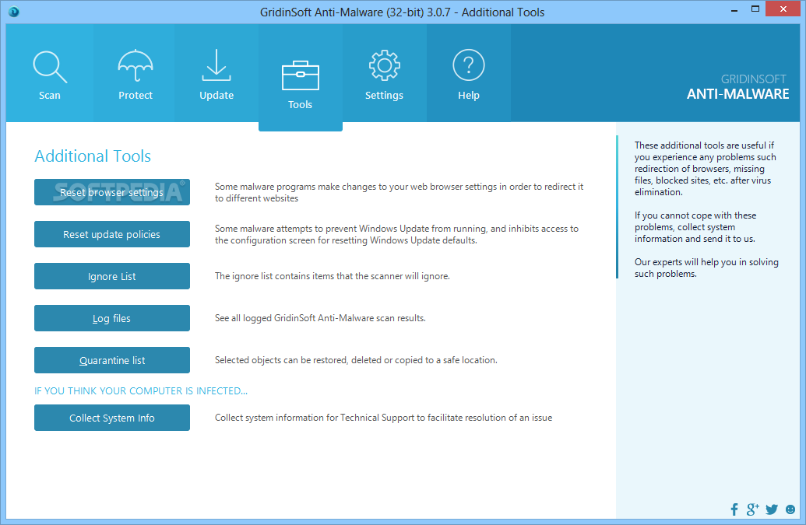The height and width of the screenshot is (525, 806).
Task: Click 'Collect system information for Technical Support' text
Action: [x=383, y=418]
